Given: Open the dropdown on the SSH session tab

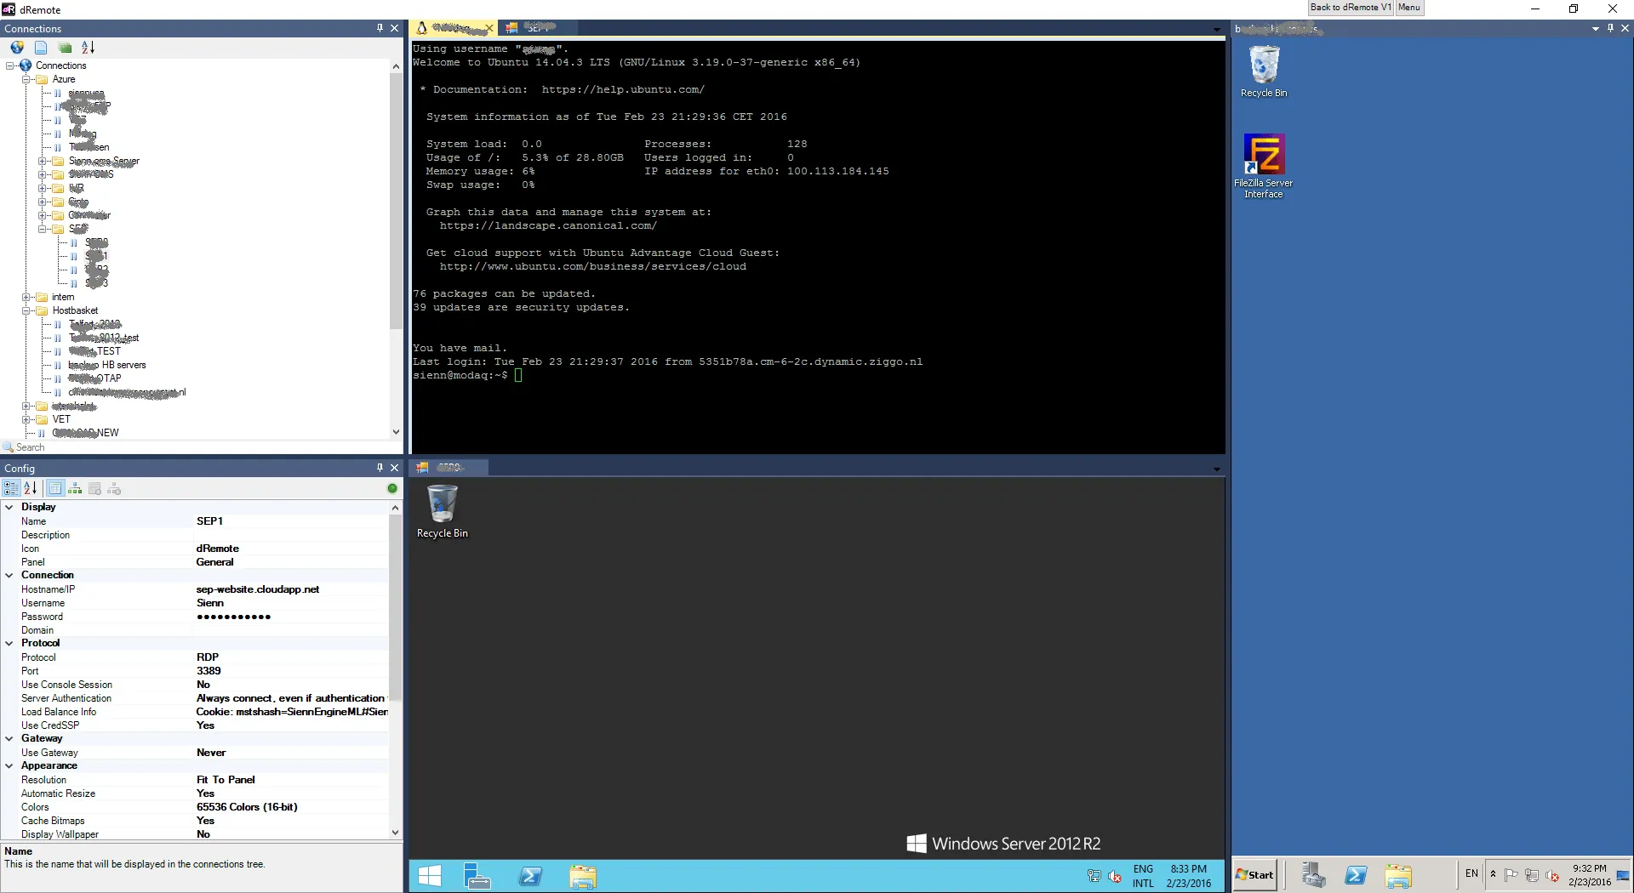Looking at the screenshot, I should tap(1216, 29).
